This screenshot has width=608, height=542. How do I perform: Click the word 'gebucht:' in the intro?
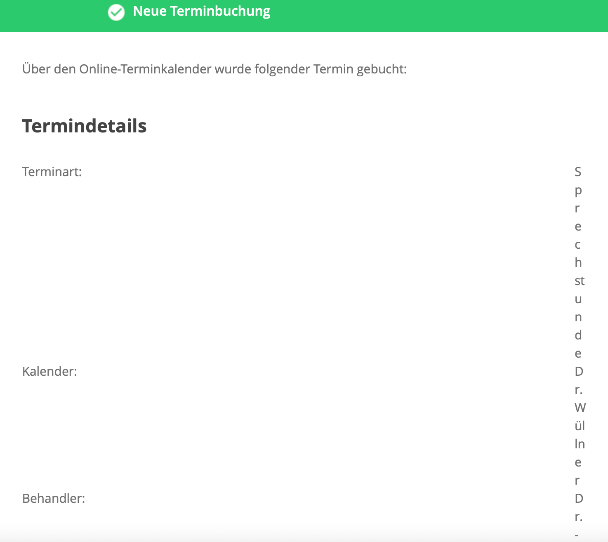click(x=382, y=69)
